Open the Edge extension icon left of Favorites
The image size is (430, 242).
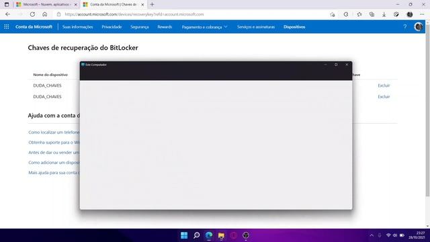tap(346, 14)
